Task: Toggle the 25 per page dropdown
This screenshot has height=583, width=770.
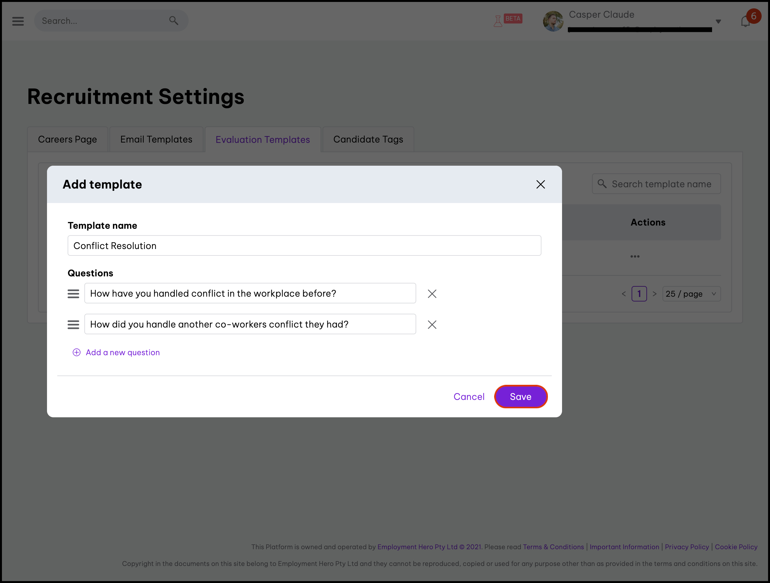Action: (x=691, y=293)
